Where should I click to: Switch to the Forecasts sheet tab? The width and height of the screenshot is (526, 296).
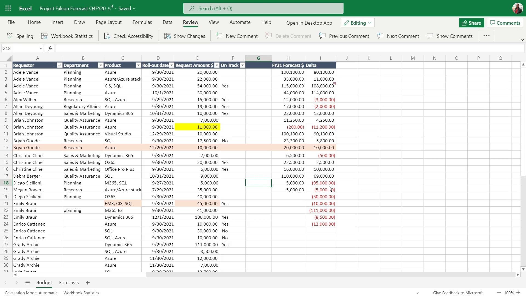pos(69,283)
